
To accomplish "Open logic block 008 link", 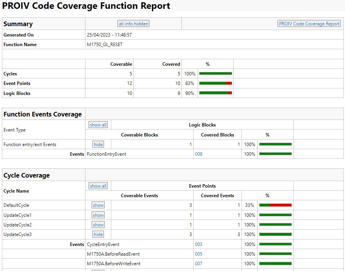I will point(198,154).
